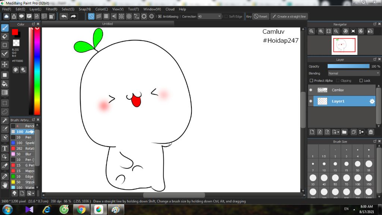Open the Cloud menu
This screenshot has height=215, width=382.
(x=170, y=9)
